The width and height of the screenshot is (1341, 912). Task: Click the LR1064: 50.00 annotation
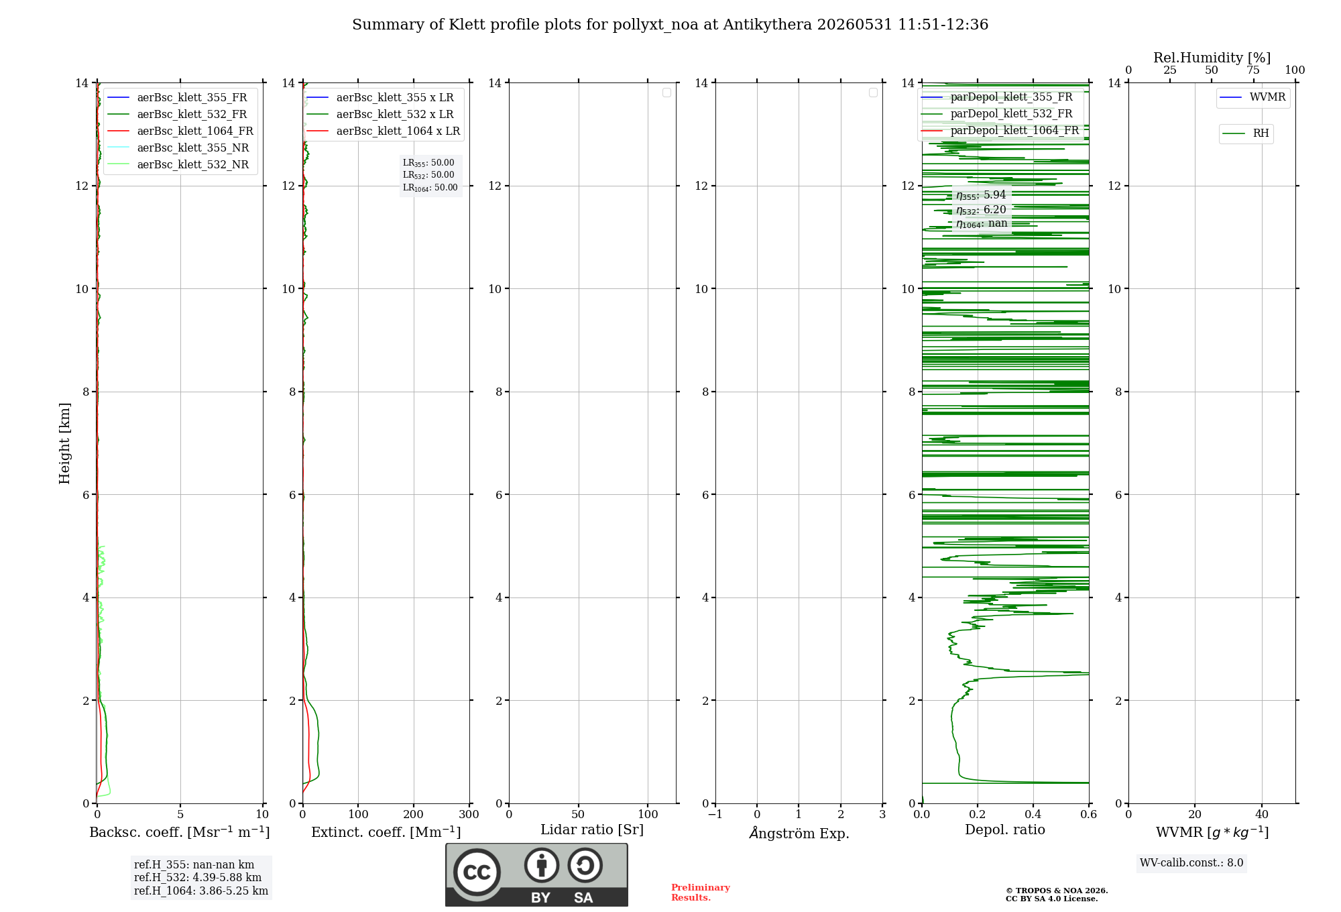click(430, 188)
